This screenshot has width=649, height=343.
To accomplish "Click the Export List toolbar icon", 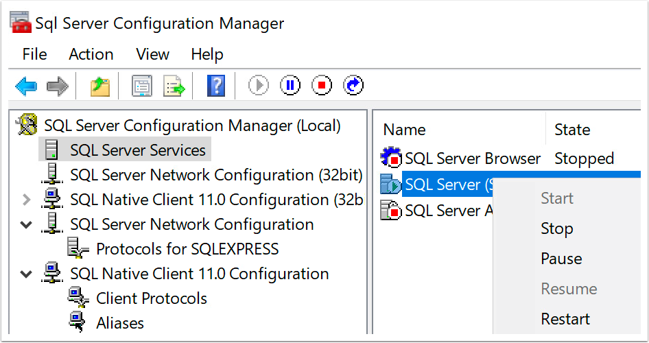I will pyautogui.click(x=174, y=86).
